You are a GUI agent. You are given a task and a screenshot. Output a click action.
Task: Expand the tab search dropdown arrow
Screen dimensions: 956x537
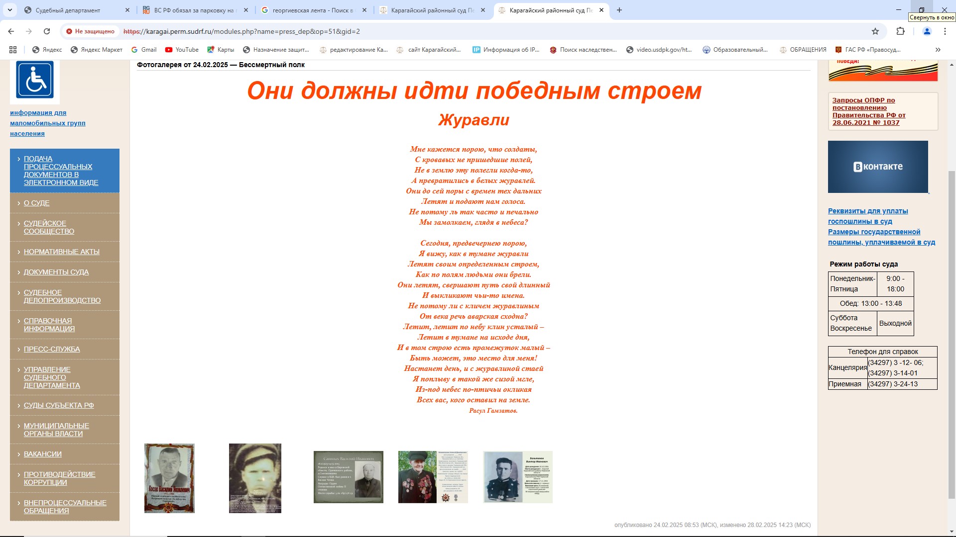(x=9, y=10)
